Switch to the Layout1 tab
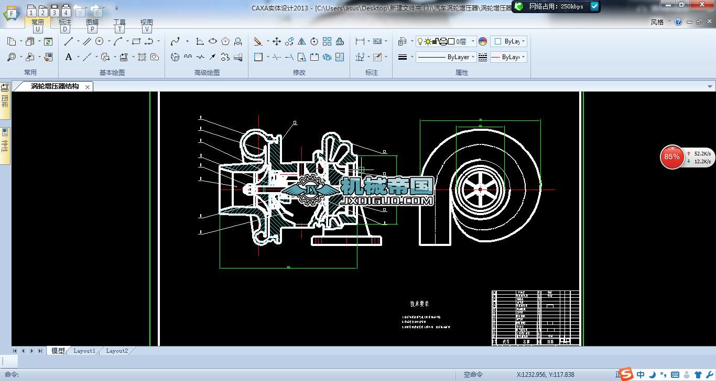Image resolution: width=716 pixels, height=381 pixels. pos(84,351)
